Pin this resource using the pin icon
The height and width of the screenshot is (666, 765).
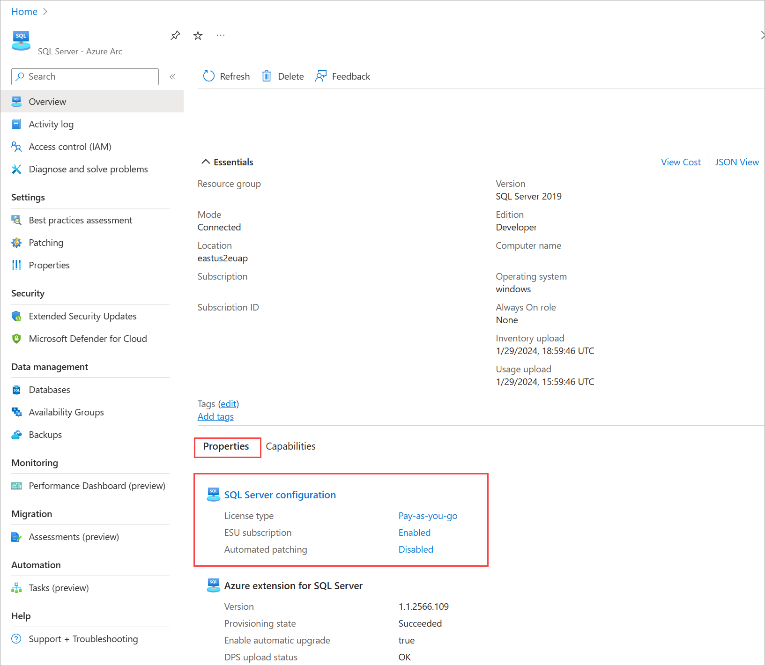175,35
